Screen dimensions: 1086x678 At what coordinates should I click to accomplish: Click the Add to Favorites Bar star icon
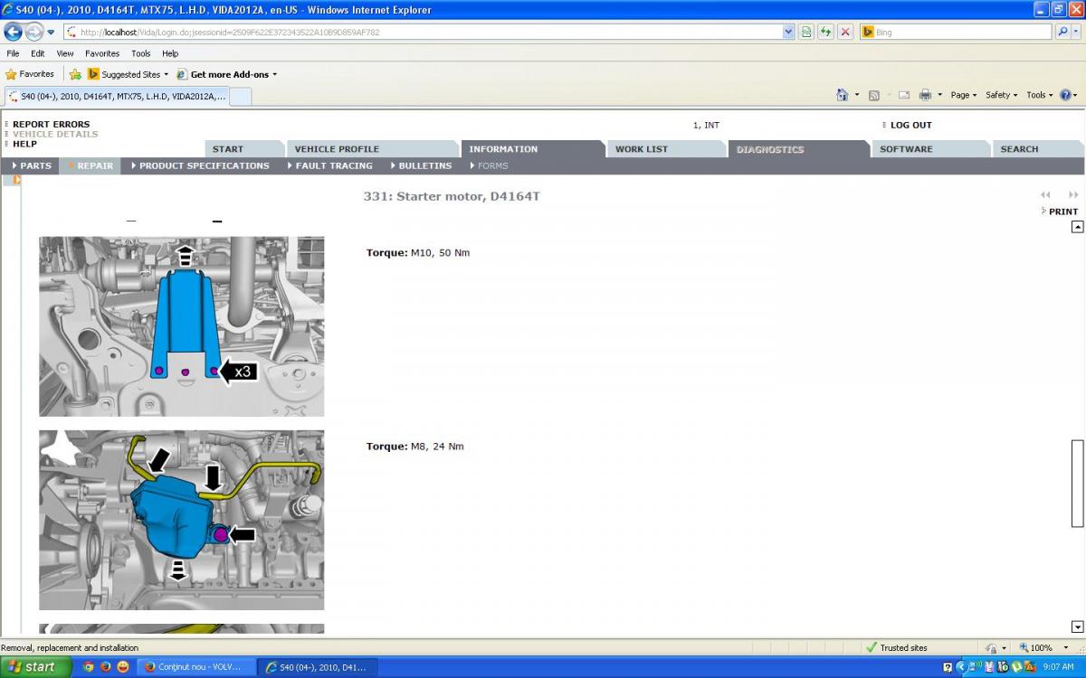[75, 74]
